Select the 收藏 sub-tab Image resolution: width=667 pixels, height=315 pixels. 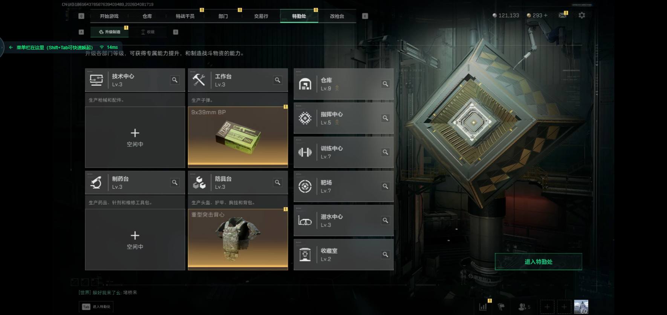coord(148,32)
